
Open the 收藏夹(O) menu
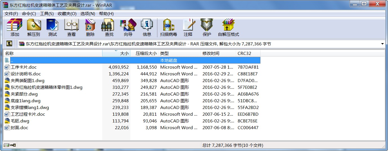[67, 13]
